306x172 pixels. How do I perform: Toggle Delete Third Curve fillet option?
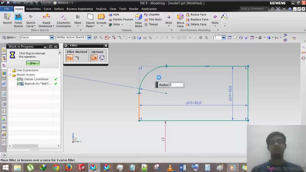(94, 58)
